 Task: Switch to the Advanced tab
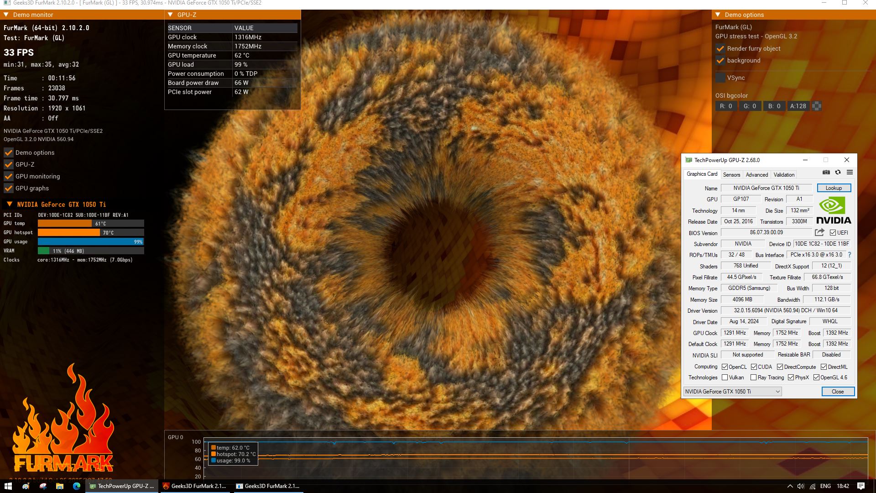pos(756,175)
